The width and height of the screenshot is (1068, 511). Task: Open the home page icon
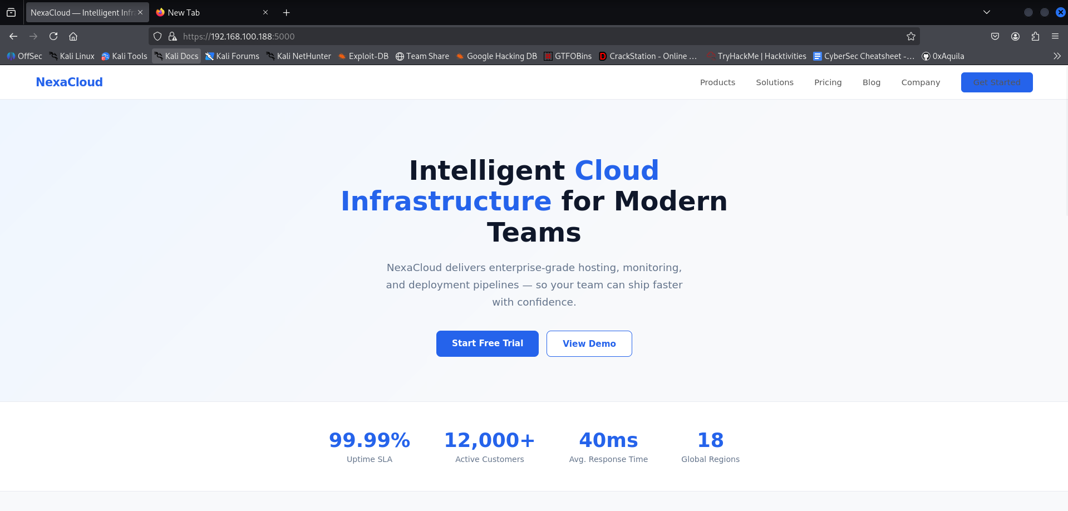click(73, 36)
